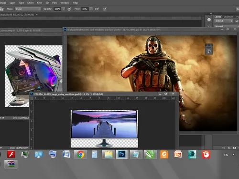The height and width of the screenshot is (179, 239).
Task: Minimize the large_entry_medium.psd window
Action: point(160,94)
